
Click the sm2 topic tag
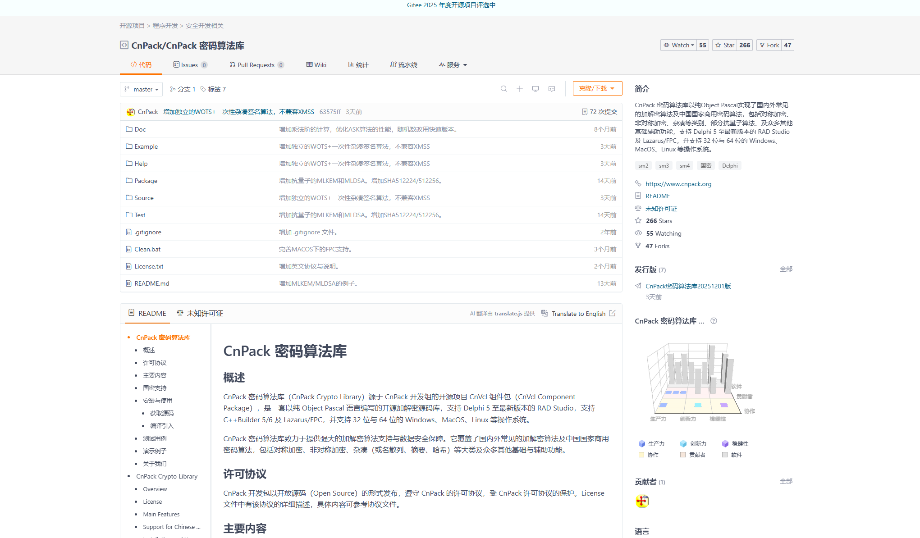(643, 166)
